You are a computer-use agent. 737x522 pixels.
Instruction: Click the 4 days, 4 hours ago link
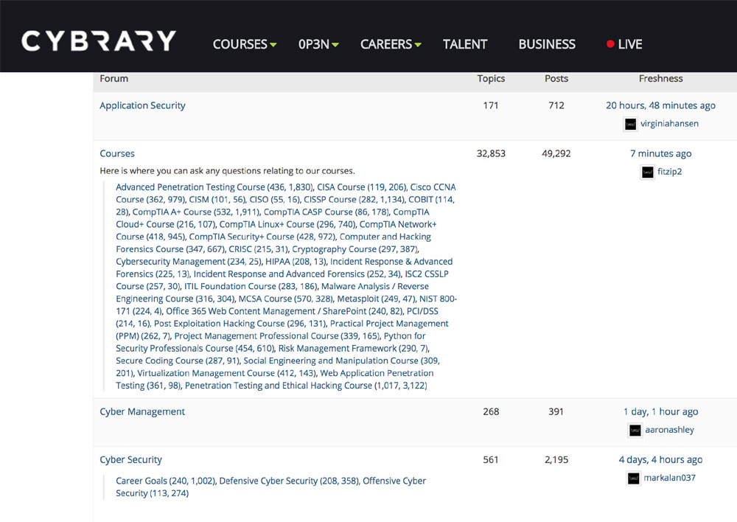click(x=660, y=459)
